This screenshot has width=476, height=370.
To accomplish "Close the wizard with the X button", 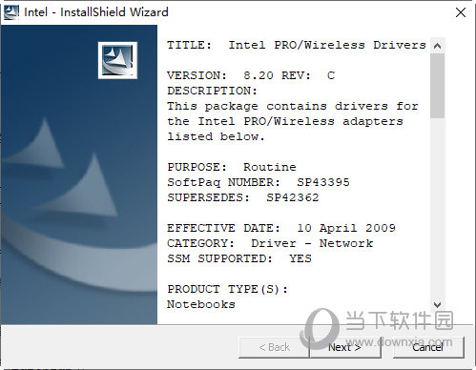I will (x=461, y=12).
